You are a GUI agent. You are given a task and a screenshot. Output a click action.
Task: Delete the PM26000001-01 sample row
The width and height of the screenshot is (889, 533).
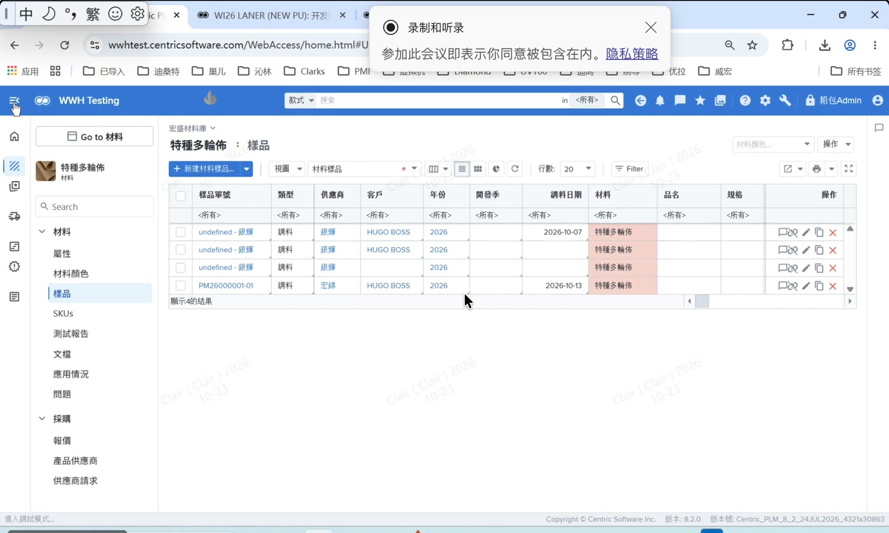point(832,286)
